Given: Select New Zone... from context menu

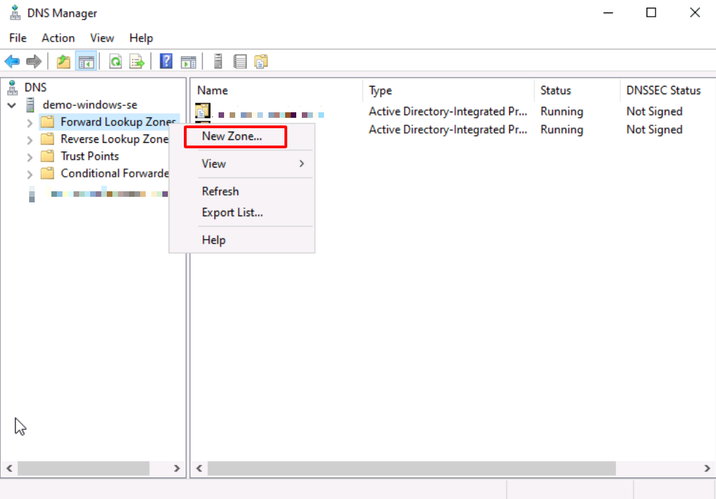Looking at the screenshot, I should (x=232, y=137).
